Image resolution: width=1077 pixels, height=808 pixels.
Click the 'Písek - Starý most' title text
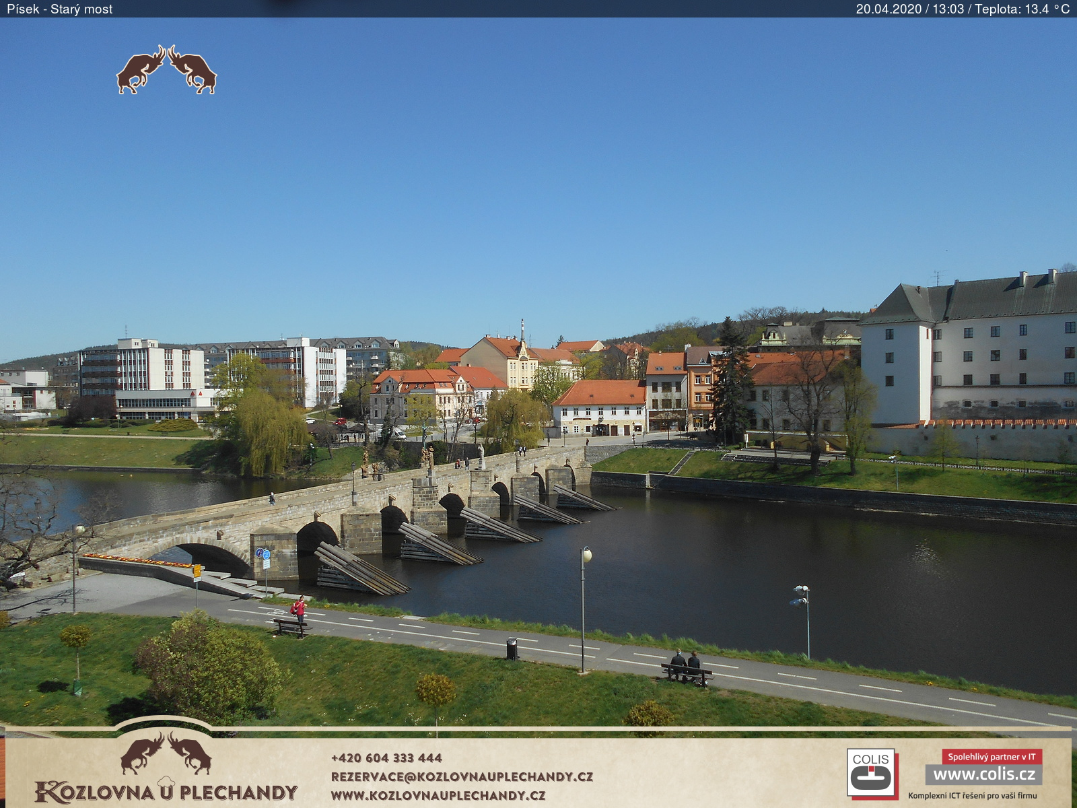click(60, 9)
